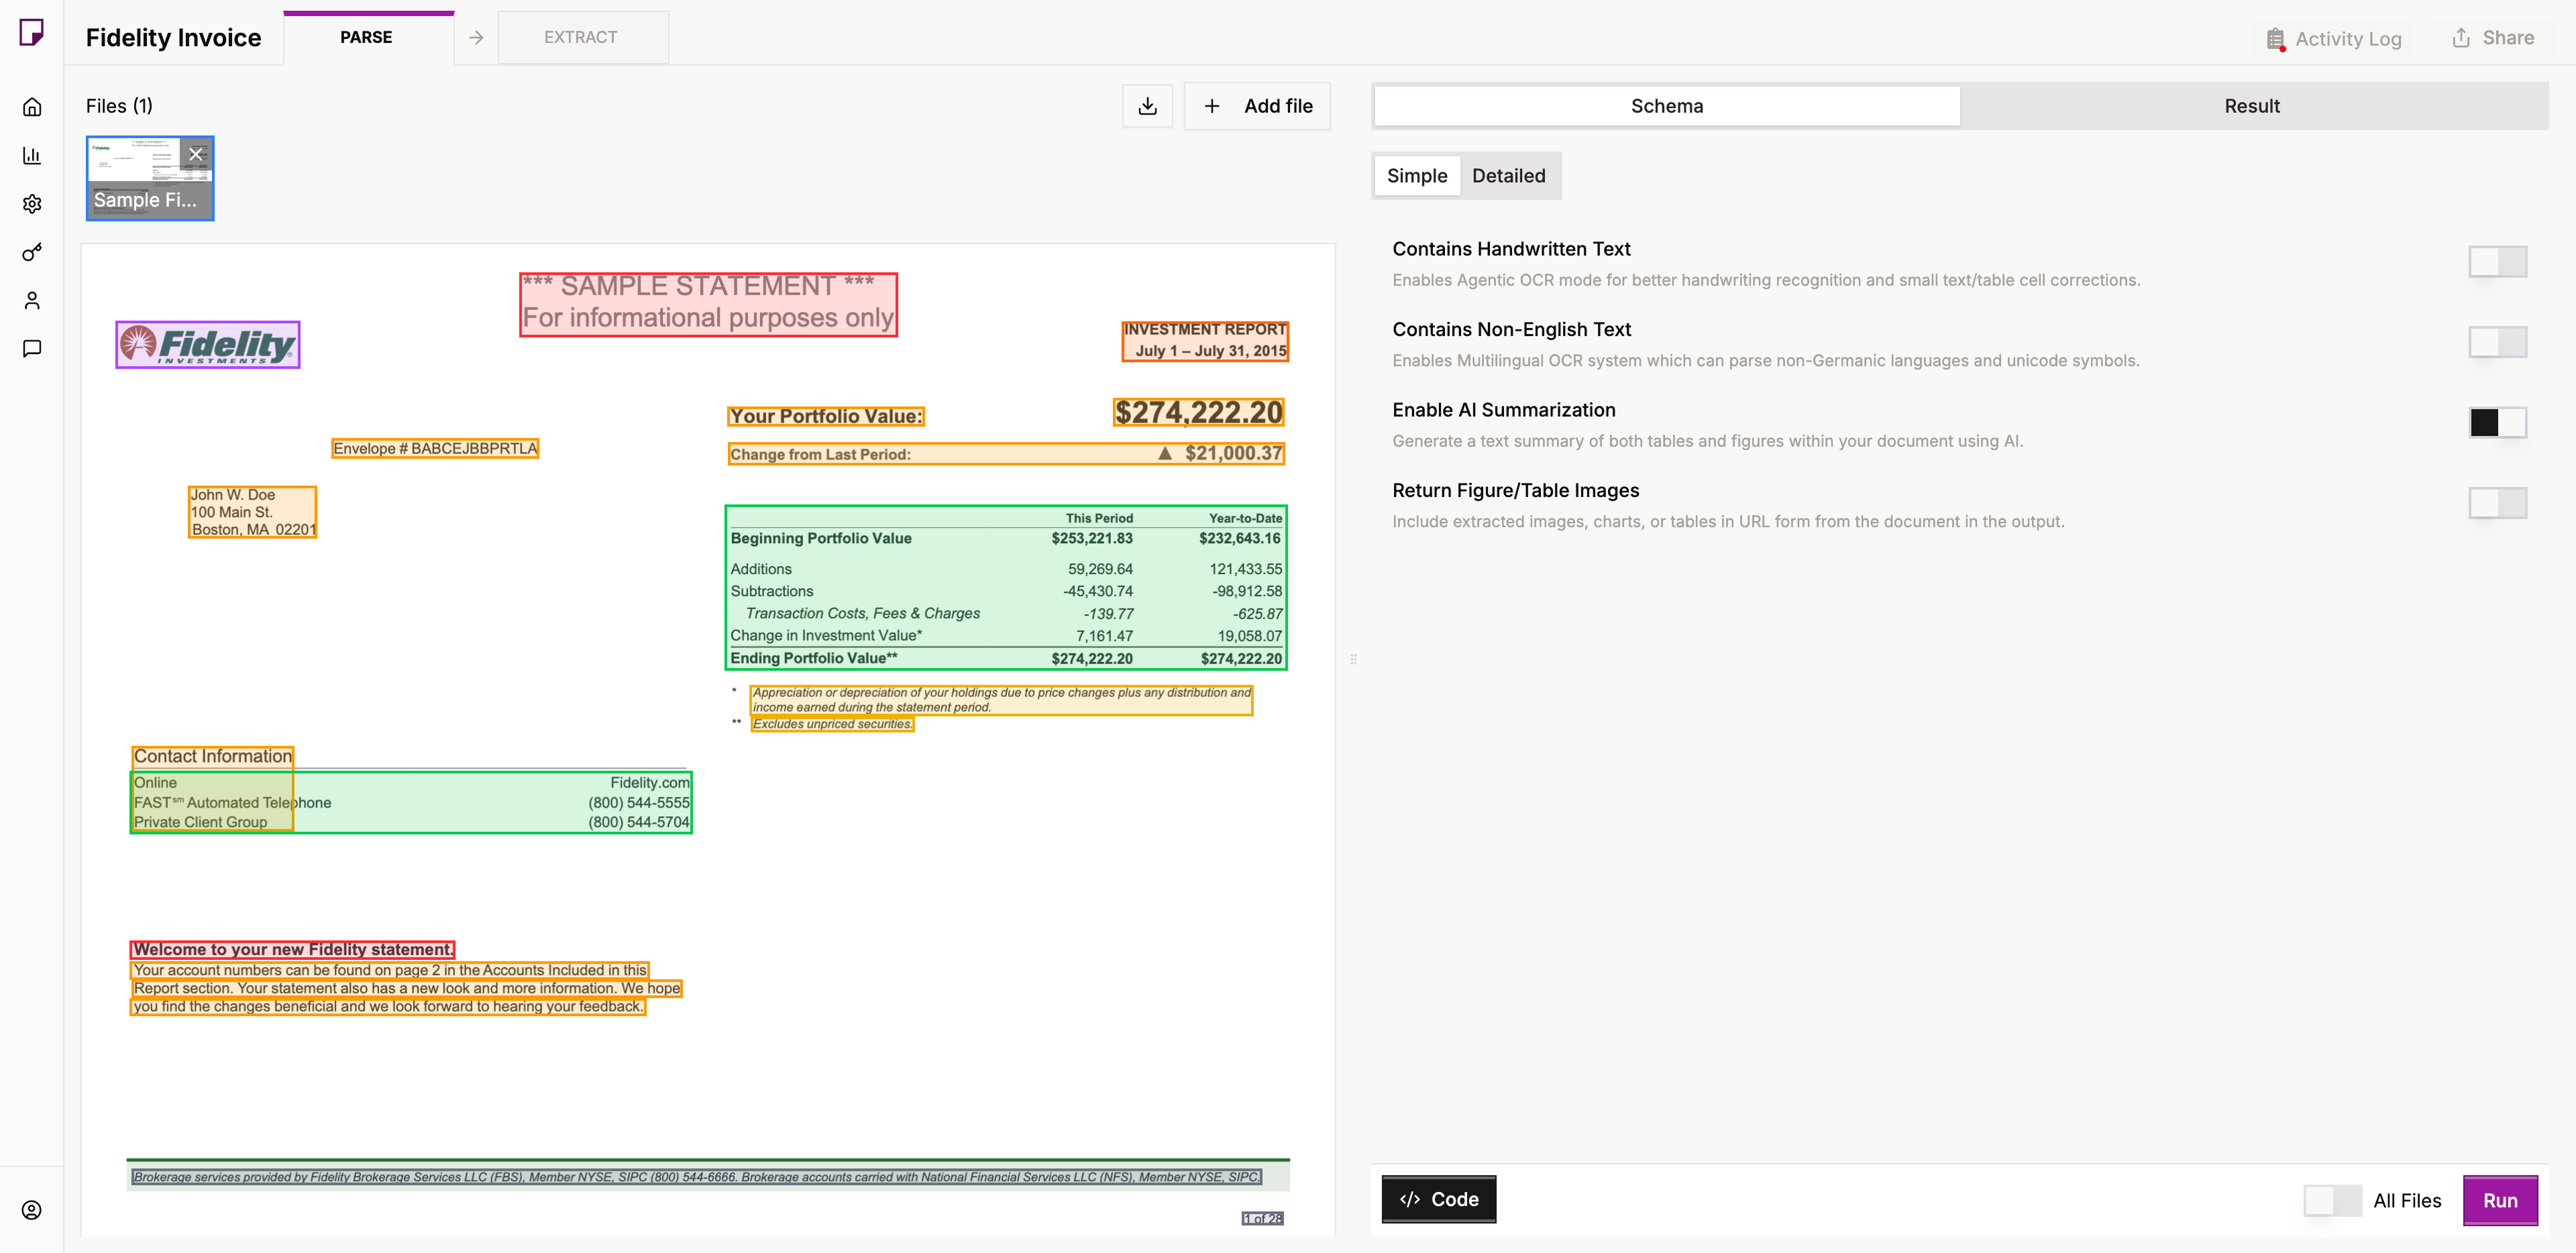Click the purple Run button
The image size is (2576, 1253).
[x=2499, y=1200]
